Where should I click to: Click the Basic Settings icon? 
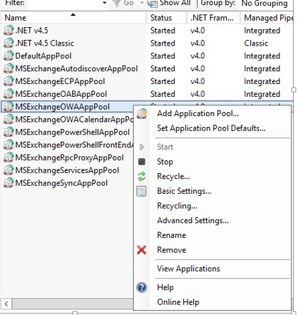coord(142,191)
